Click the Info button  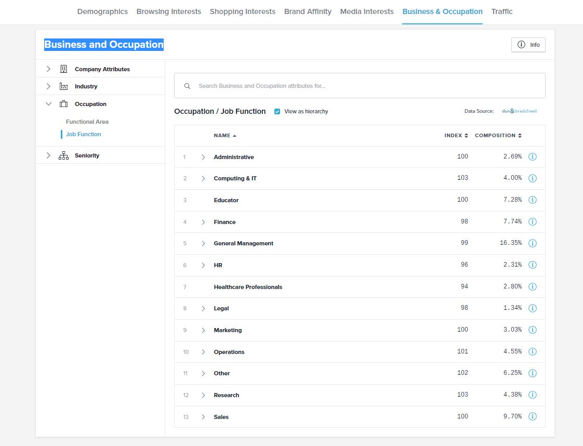528,45
